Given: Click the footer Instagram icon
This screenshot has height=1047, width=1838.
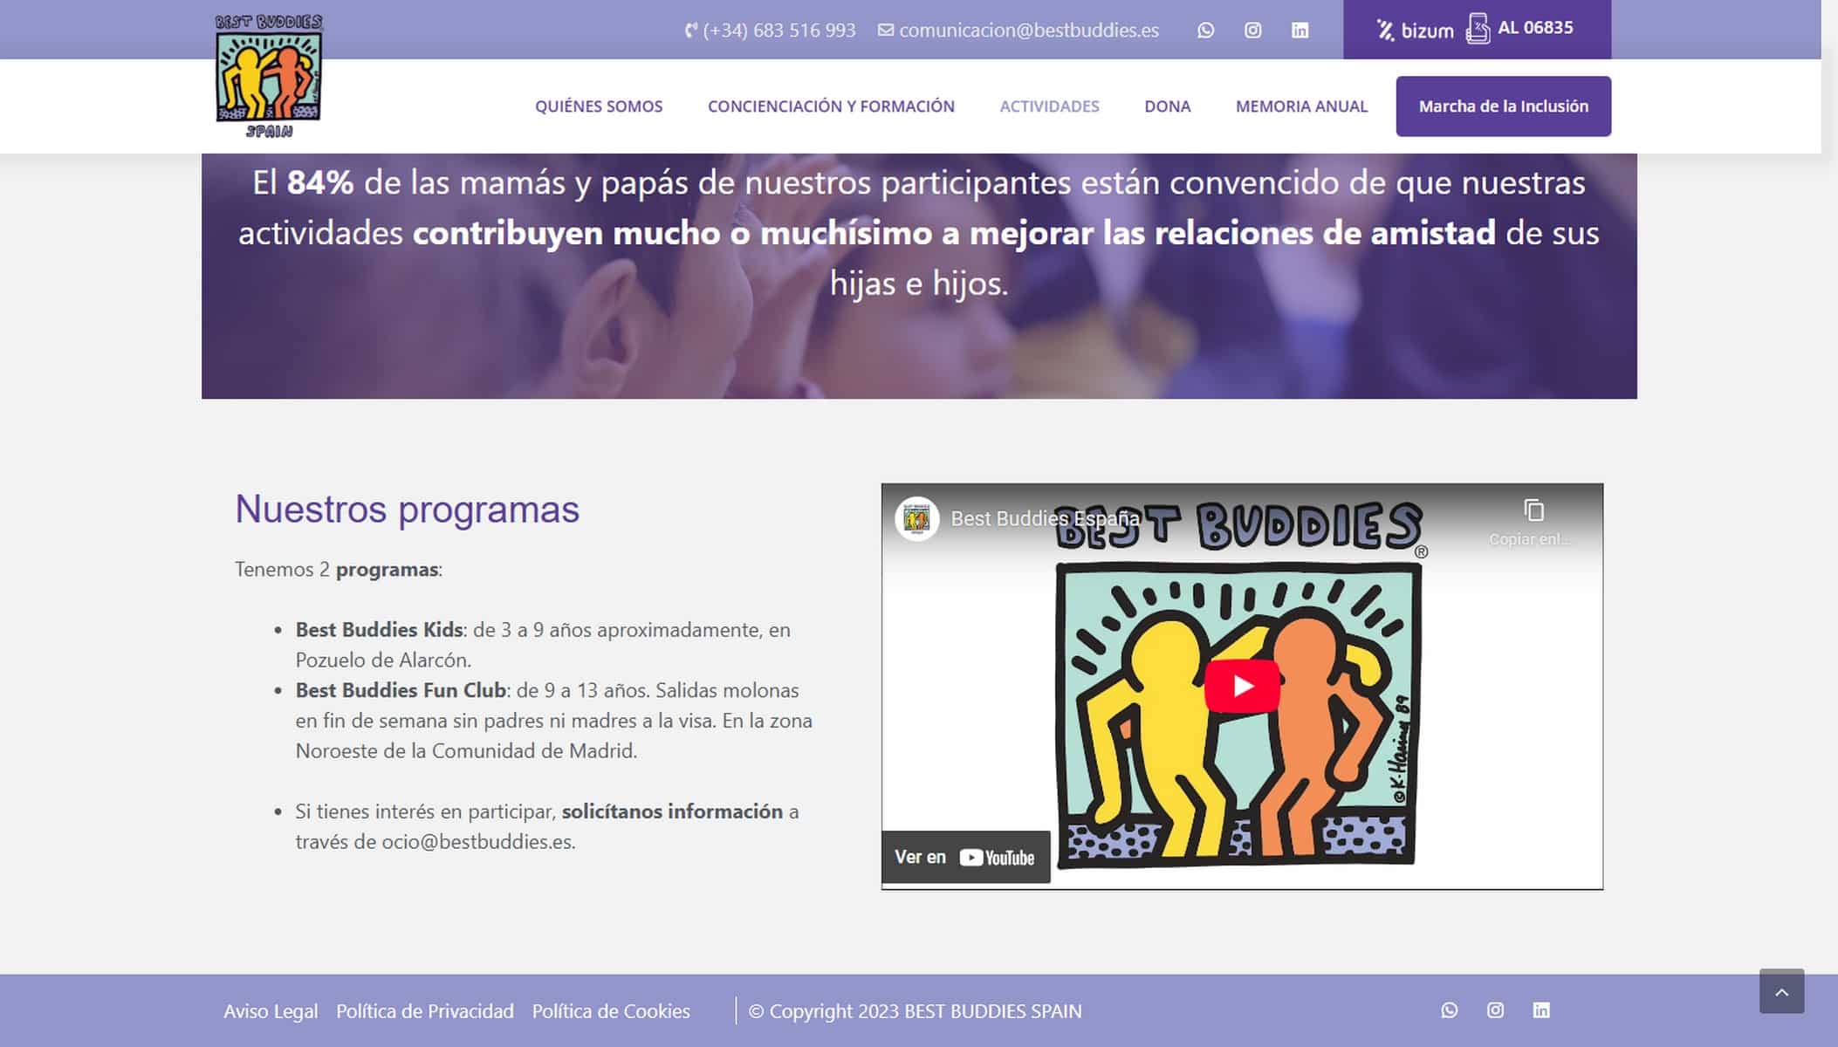Looking at the screenshot, I should (1495, 1010).
